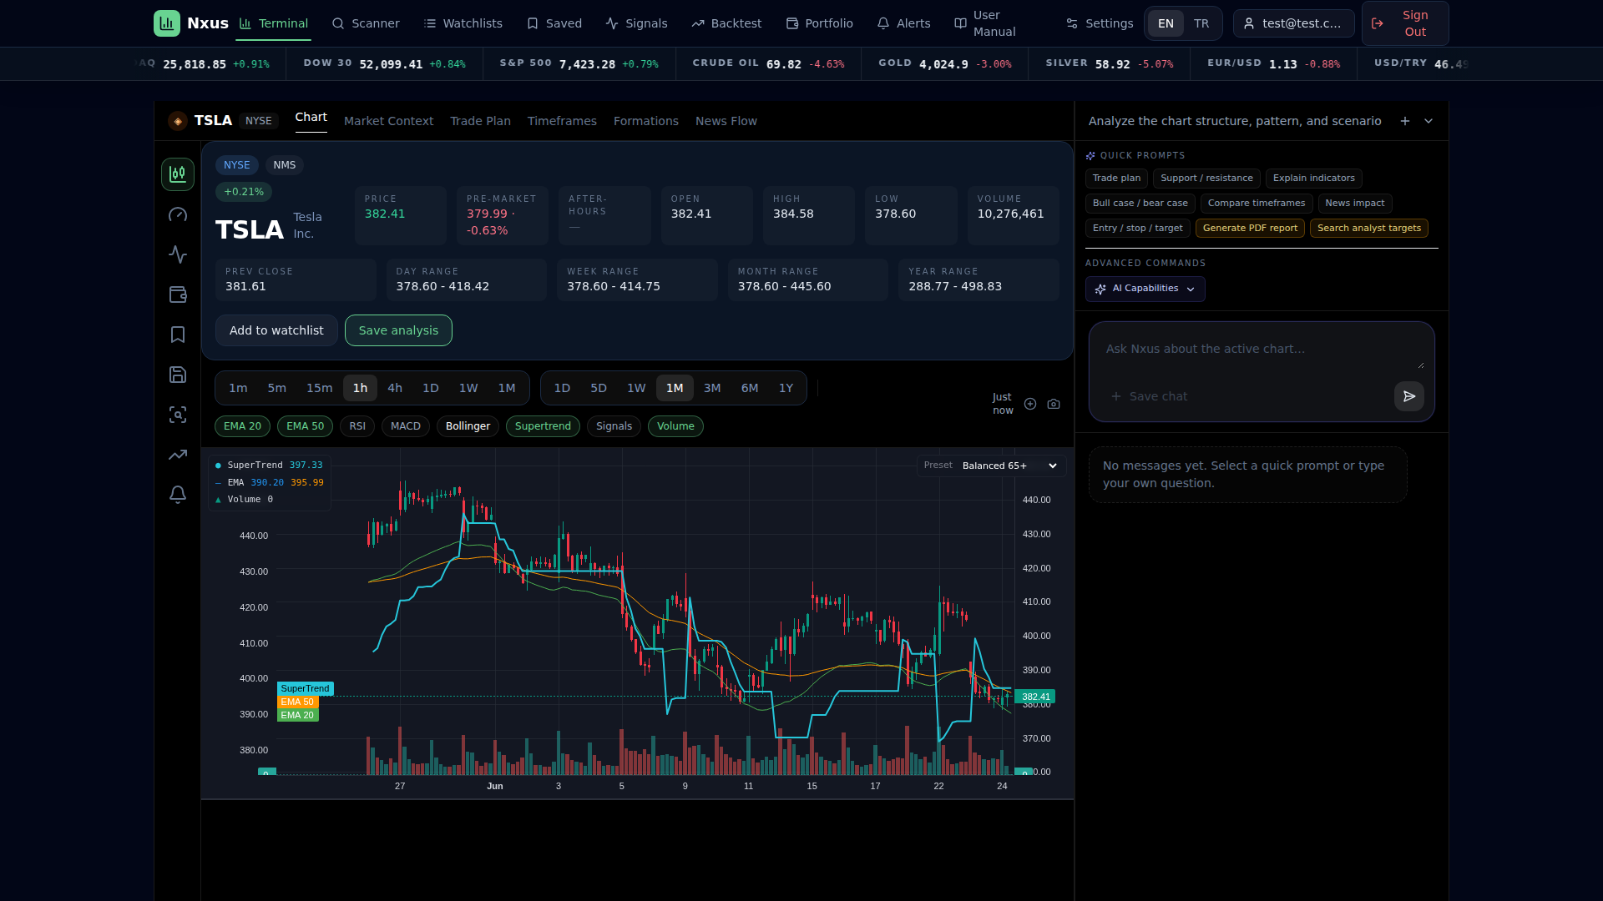The width and height of the screenshot is (1603, 901).
Task: Click the TSLA ticker symbol badge icon
Action: click(178, 121)
